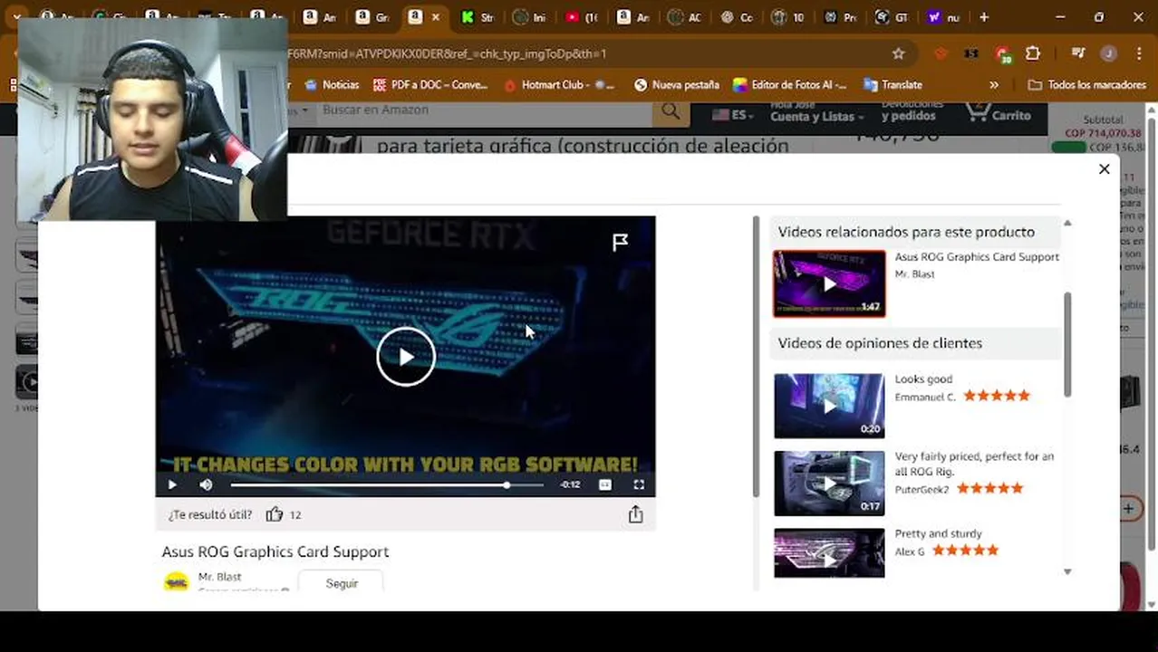Click the video list scrollbar thumb
Image resolution: width=1158 pixels, height=652 pixels.
point(1067,344)
